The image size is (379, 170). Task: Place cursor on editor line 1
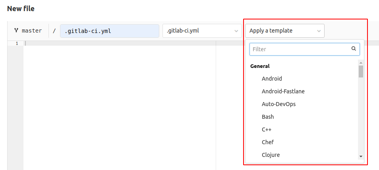(119, 43)
